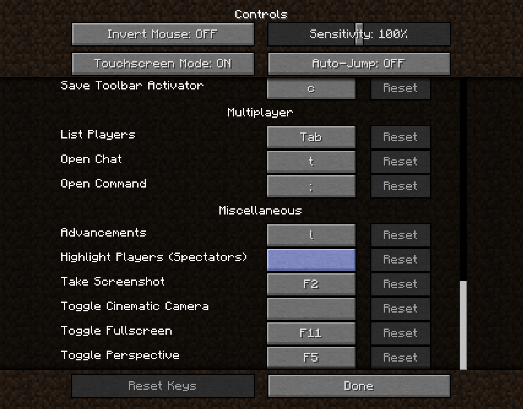This screenshot has height=409, width=523.
Task: Adjust the Sensitivity slider handle
Action: tap(359, 34)
